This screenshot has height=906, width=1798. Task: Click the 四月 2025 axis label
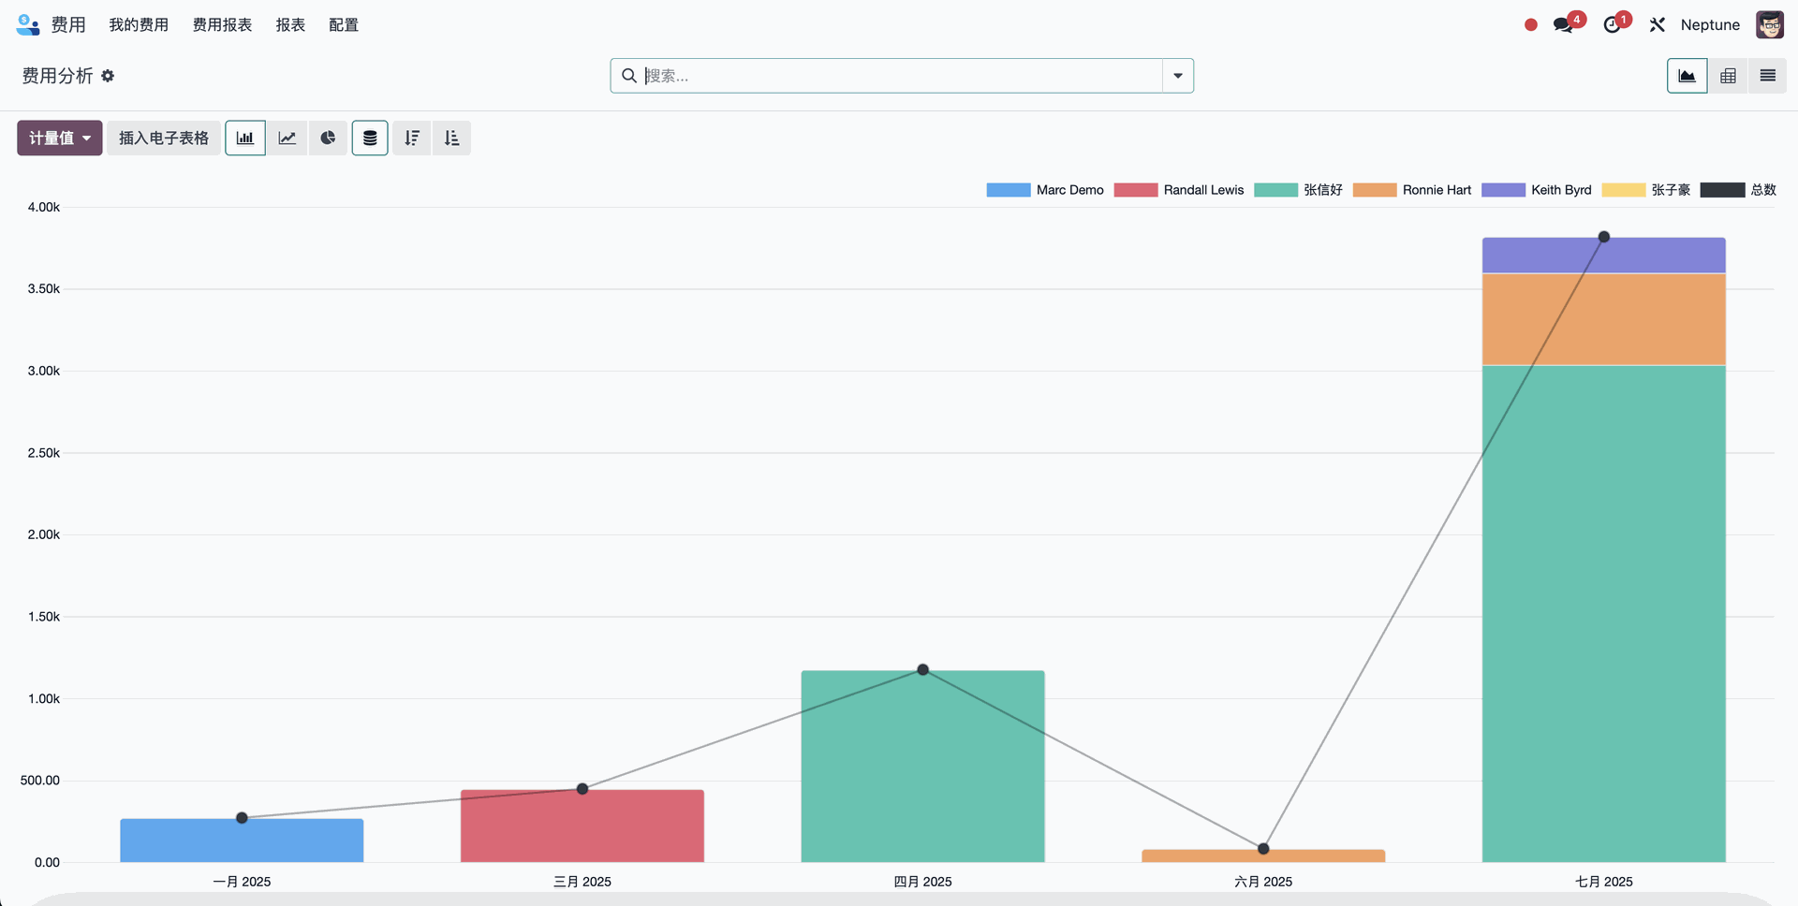pos(923,882)
